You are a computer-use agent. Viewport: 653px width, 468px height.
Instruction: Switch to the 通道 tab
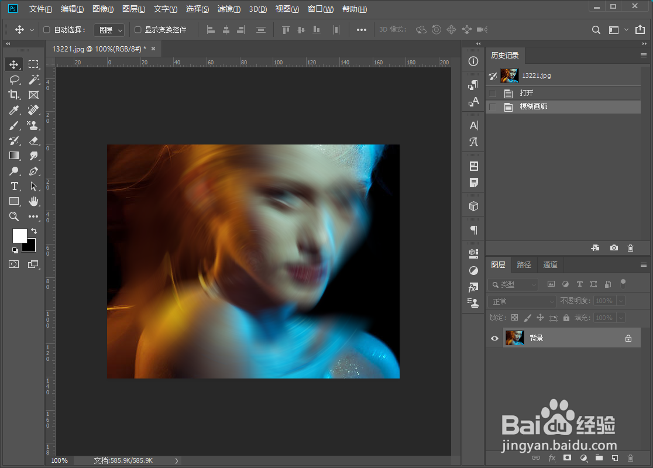click(550, 265)
